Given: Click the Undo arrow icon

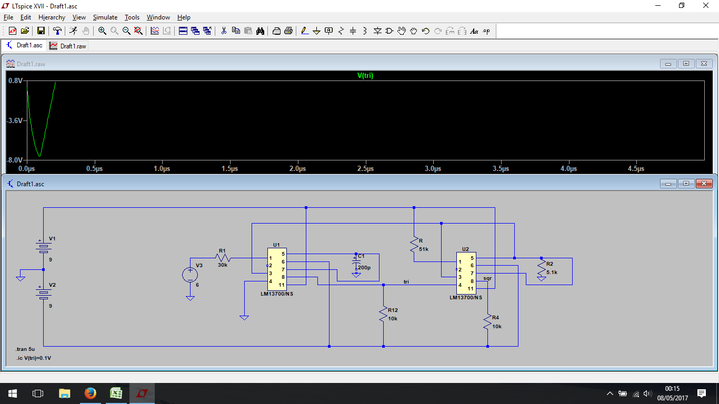Looking at the screenshot, I should [x=426, y=31].
